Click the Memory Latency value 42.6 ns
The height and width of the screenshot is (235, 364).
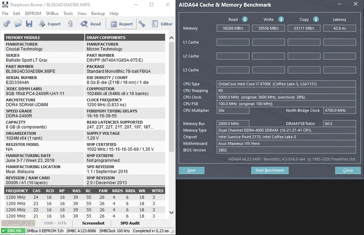click(x=340, y=28)
